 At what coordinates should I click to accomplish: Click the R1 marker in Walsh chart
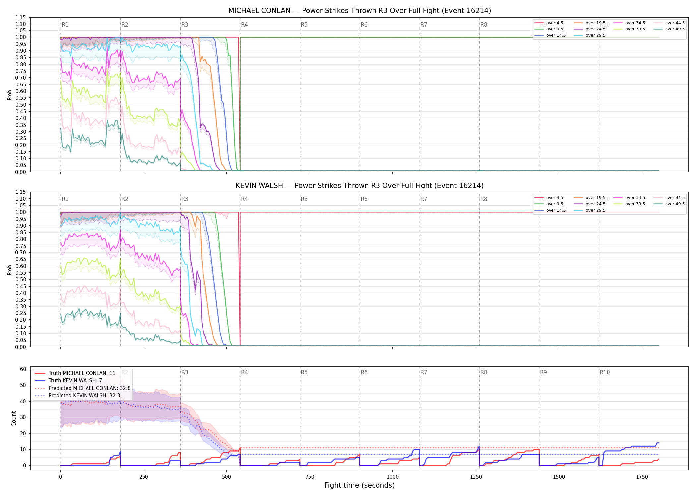click(x=65, y=199)
